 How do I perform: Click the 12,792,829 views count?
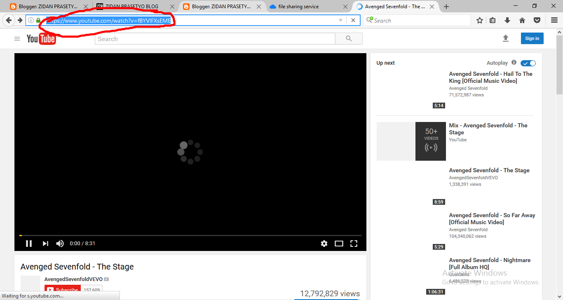[330, 293]
